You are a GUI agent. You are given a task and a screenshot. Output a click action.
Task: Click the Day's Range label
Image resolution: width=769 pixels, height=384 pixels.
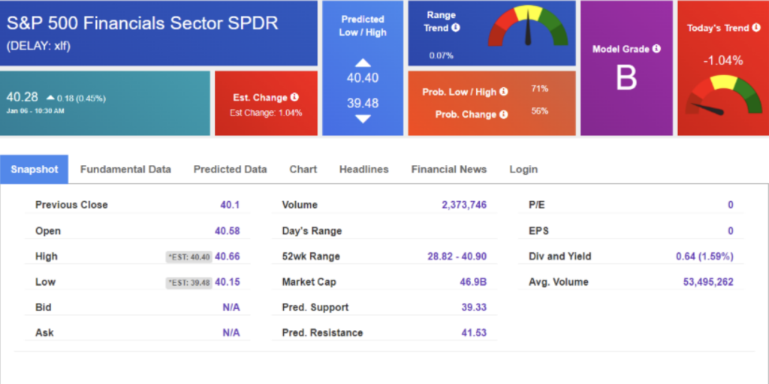(312, 231)
